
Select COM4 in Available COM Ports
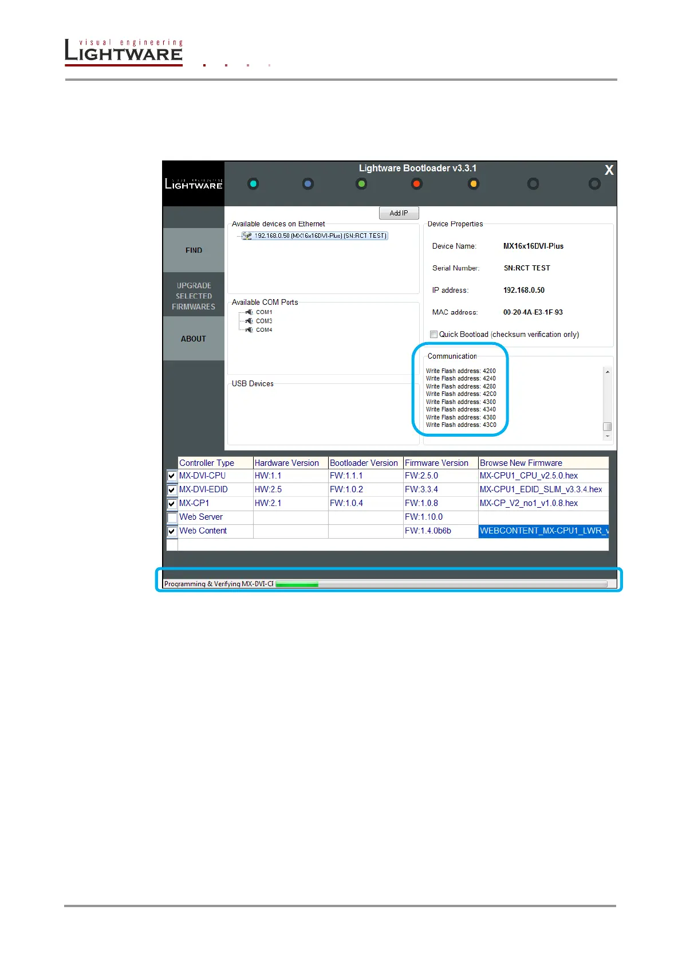click(x=264, y=329)
